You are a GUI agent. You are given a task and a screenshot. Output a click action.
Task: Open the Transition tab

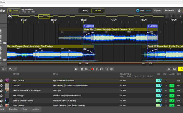point(13,109)
